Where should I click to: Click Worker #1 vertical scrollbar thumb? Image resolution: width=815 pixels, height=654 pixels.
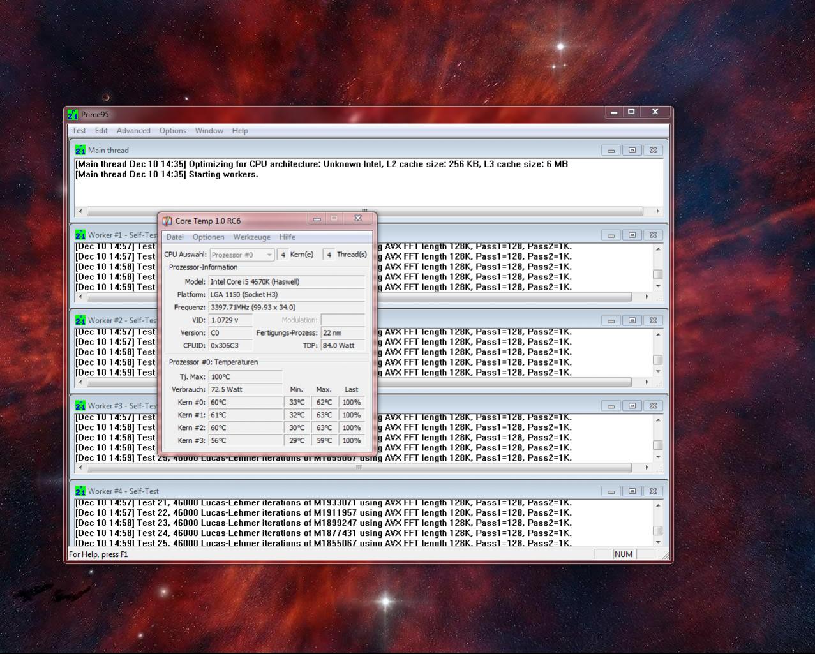tap(658, 274)
